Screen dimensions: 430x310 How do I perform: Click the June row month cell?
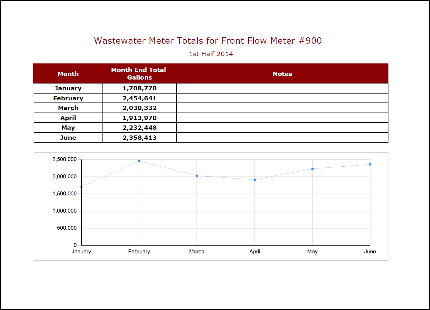point(68,138)
